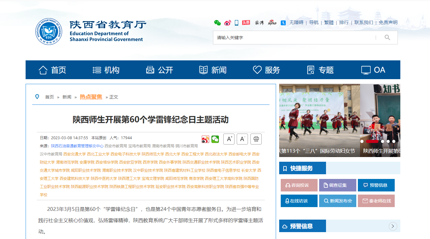This screenshot has width=430, height=239.
Task: Select the highlighted red carousel indicator
Action: coord(372,141)
